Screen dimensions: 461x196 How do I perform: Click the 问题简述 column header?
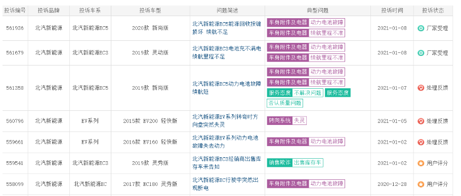(227, 11)
